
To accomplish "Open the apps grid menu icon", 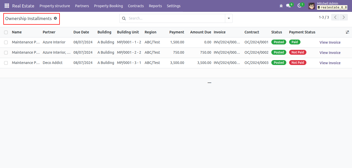I will tap(7, 6).
